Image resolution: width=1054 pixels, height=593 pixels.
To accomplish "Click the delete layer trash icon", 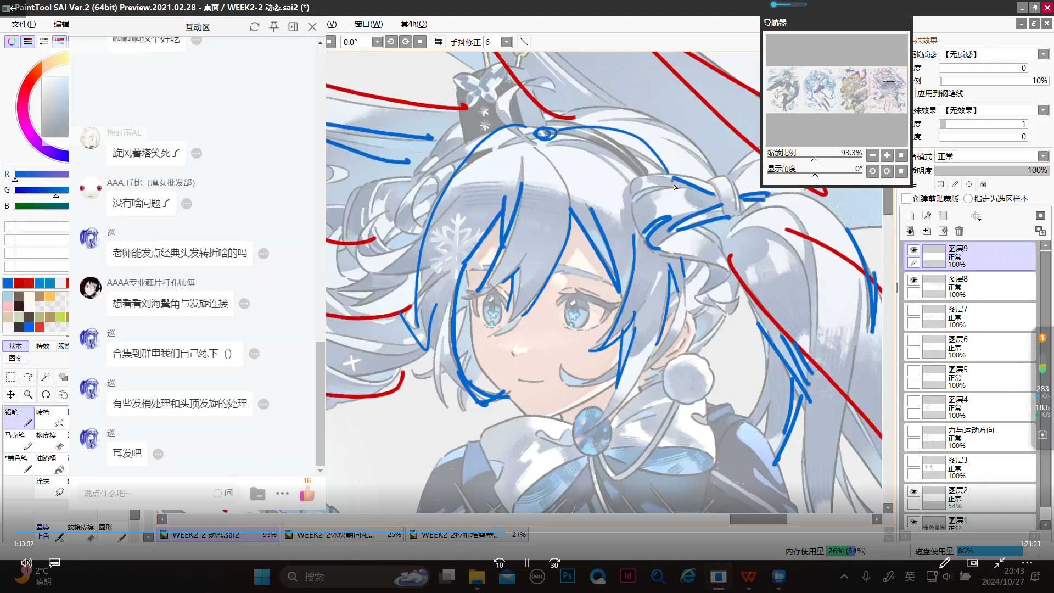I will (x=959, y=231).
